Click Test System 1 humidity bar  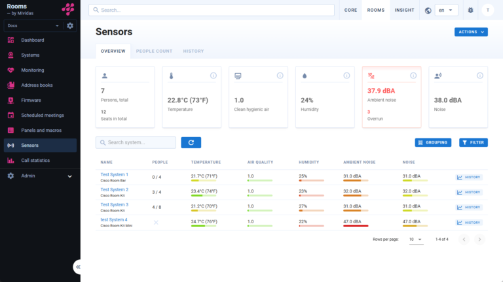coord(311,181)
